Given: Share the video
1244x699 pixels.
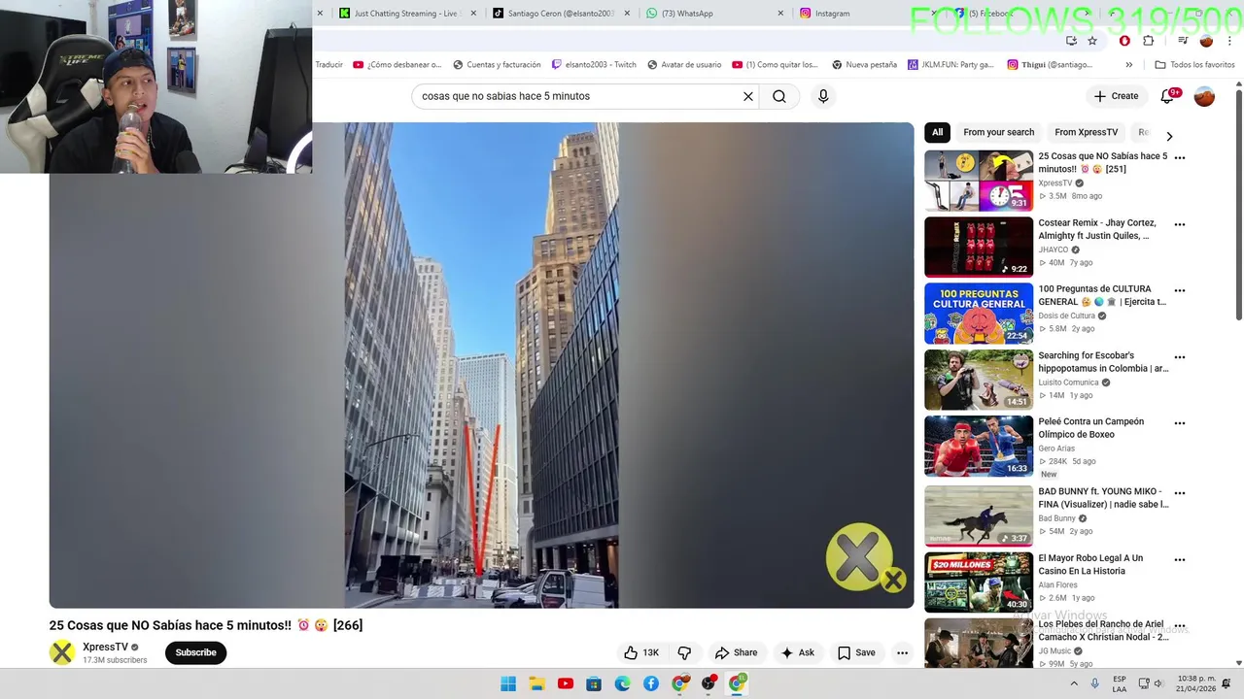Looking at the screenshot, I should point(736,652).
